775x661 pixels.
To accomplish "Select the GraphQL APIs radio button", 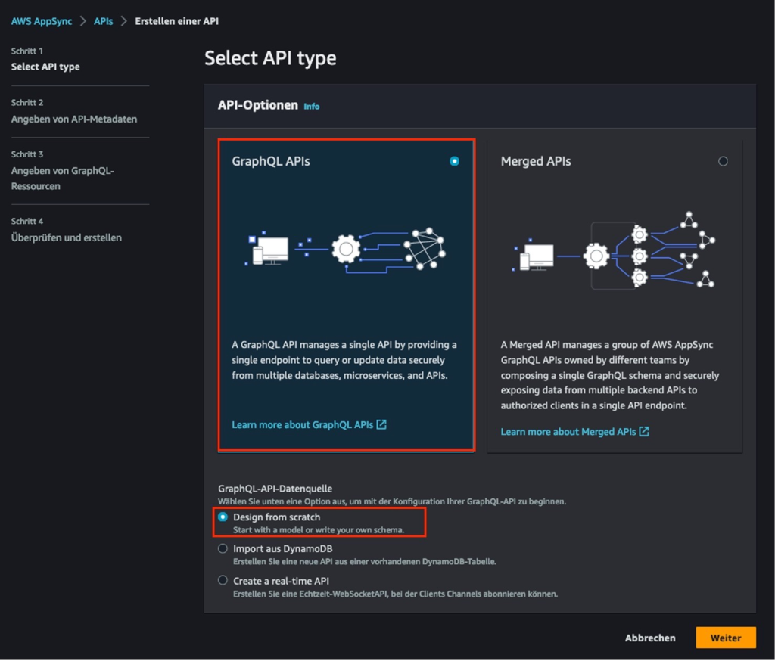I will [x=454, y=161].
